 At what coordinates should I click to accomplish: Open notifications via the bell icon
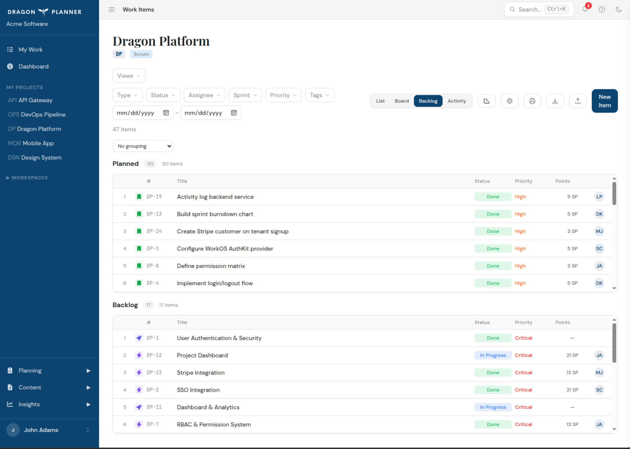click(x=585, y=9)
